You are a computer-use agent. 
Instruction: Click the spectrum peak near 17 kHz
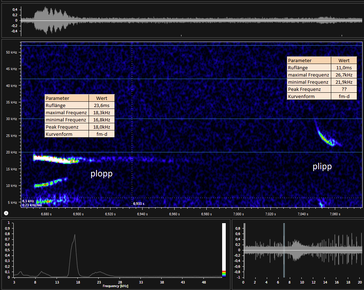[x=75, y=235]
